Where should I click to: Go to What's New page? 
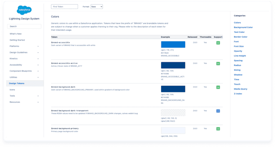click(x=16, y=34)
